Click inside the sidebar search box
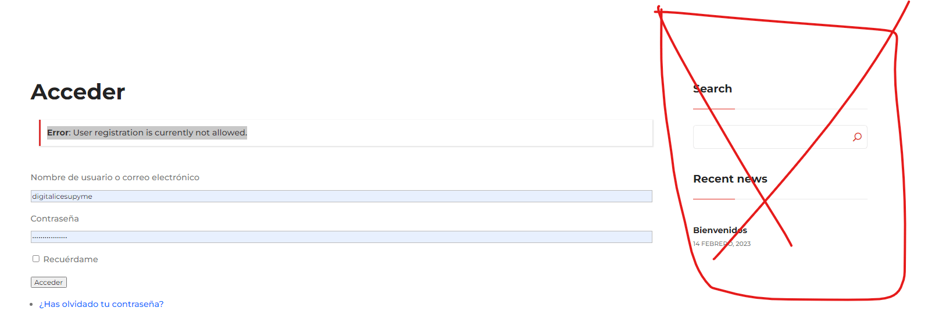Viewport: 928px width, 318px height. tap(770, 137)
